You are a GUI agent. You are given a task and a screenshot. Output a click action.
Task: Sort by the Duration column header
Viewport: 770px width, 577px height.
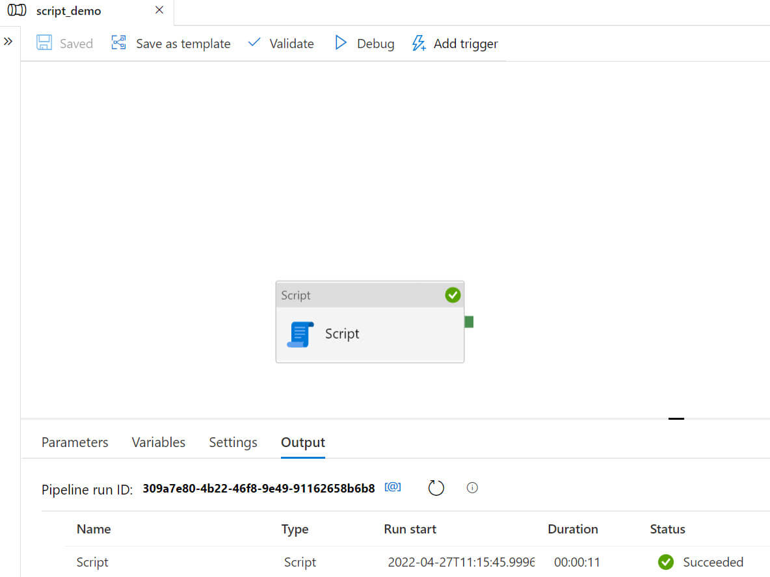[x=572, y=529]
